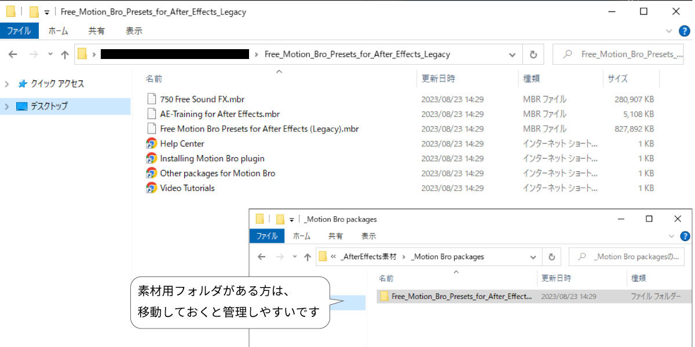
Task: Click the _Motion Bro packages search box
Action: pyautogui.click(x=626, y=257)
